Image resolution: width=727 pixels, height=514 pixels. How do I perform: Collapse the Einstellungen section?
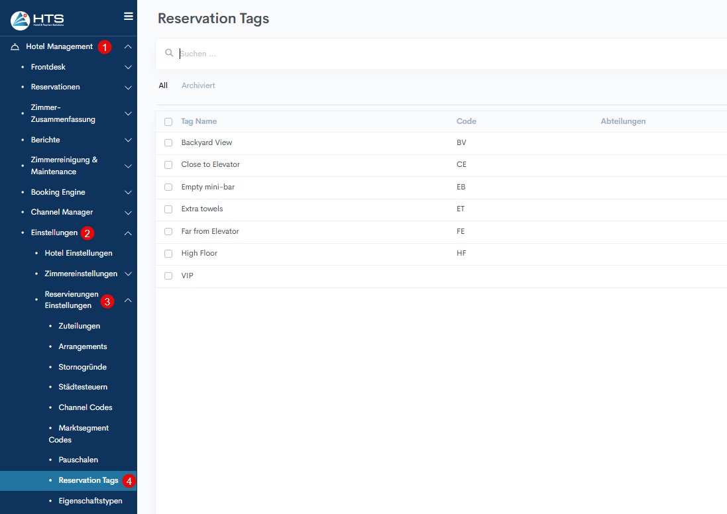click(x=129, y=233)
